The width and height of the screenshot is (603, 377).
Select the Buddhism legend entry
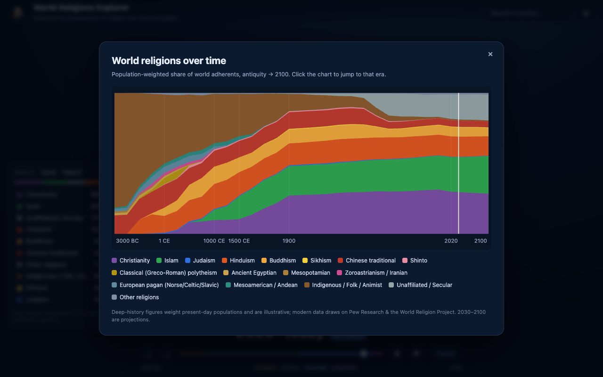click(x=278, y=261)
